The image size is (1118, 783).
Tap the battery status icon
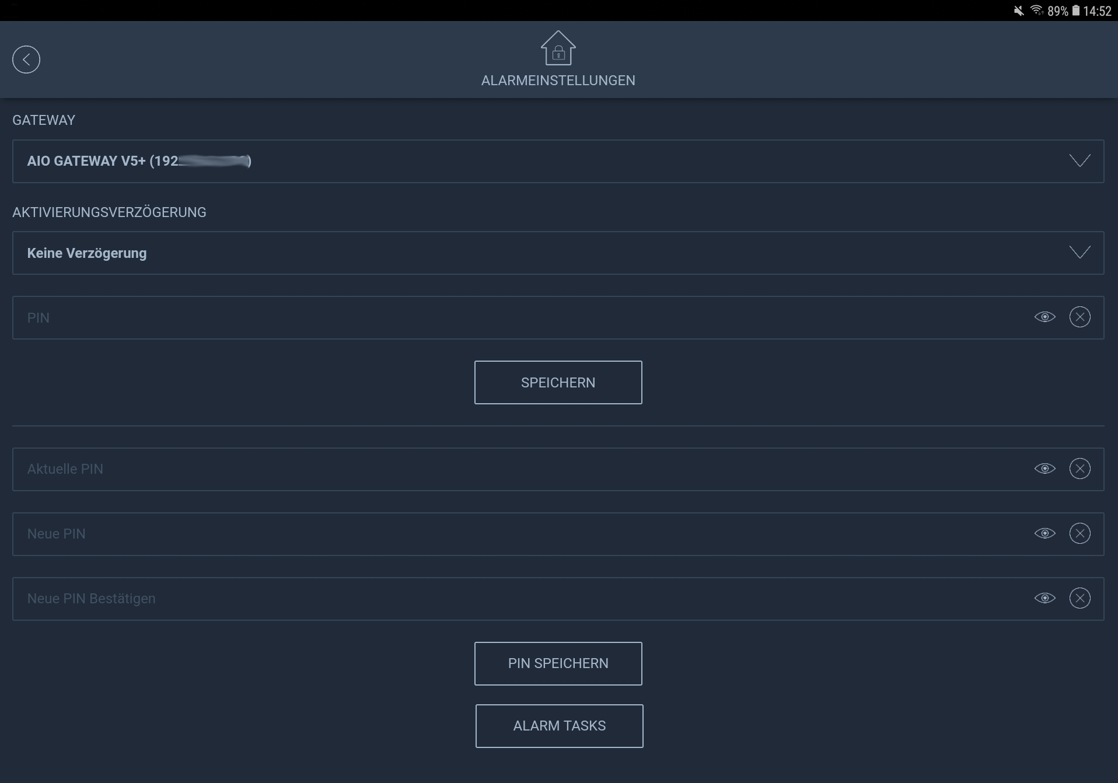[x=1075, y=11]
